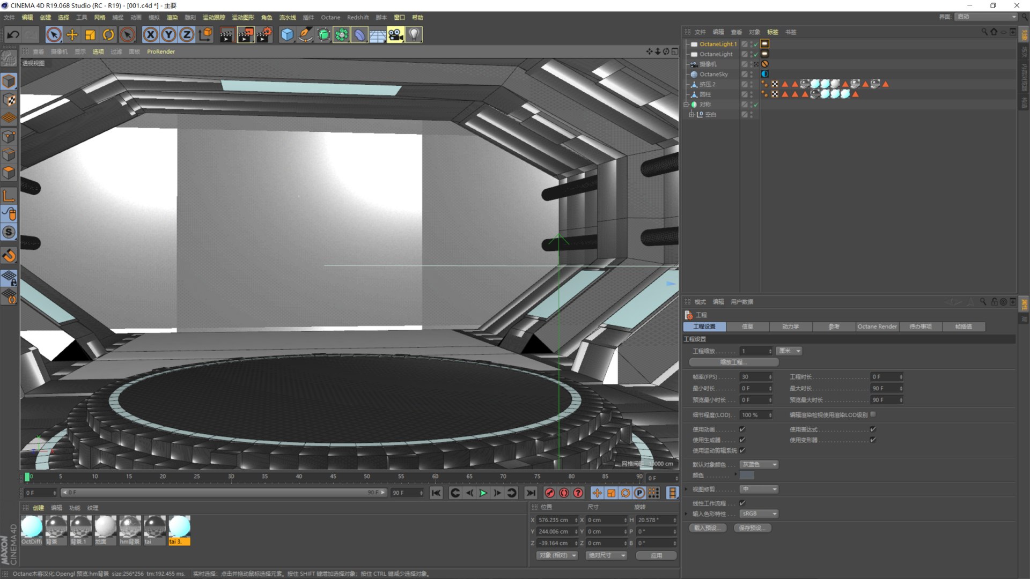The width and height of the screenshot is (1030, 579).
Task: Toggle the 使用动画 checkbox
Action: (742, 429)
